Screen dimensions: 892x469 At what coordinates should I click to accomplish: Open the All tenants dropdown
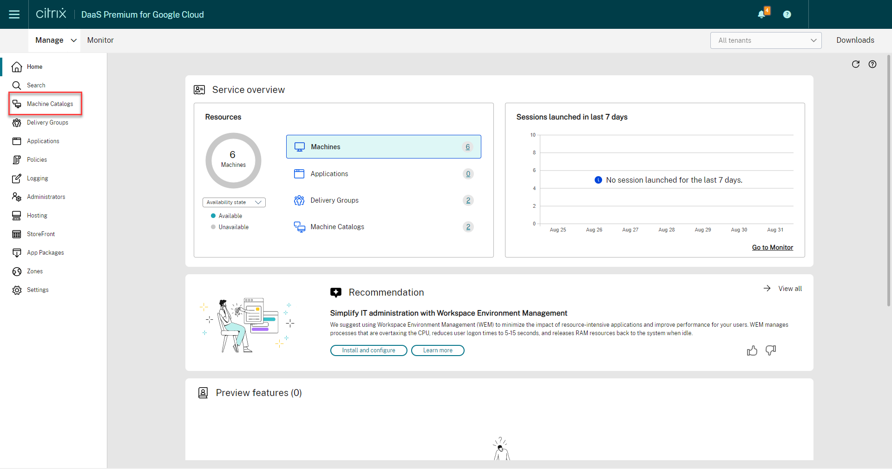766,40
